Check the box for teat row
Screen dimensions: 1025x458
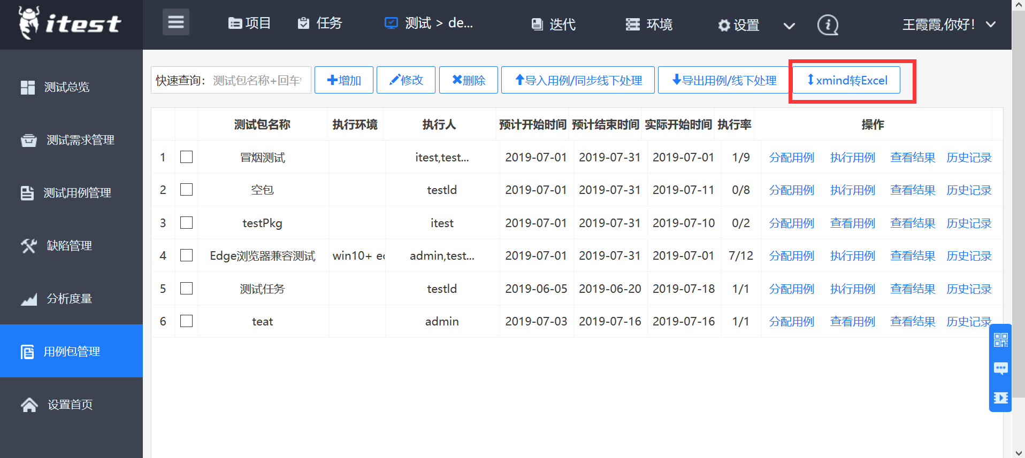click(x=186, y=321)
